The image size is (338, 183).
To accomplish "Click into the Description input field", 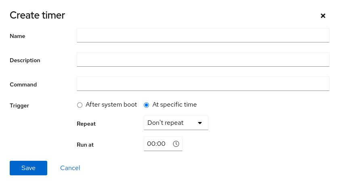I will coord(203,60).
